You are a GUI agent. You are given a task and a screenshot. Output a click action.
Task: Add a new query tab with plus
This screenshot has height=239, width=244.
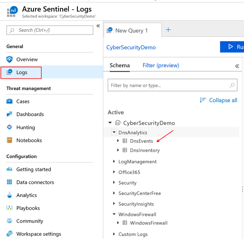tap(168, 30)
